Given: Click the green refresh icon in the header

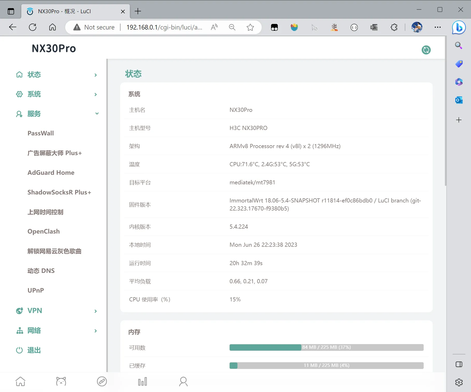Looking at the screenshot, I should [x=426, y=50].
